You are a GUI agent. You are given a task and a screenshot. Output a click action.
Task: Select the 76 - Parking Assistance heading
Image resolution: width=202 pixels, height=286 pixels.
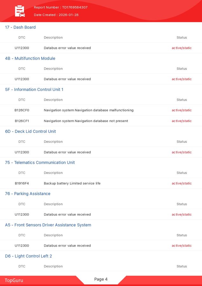(x=28, y=194)
